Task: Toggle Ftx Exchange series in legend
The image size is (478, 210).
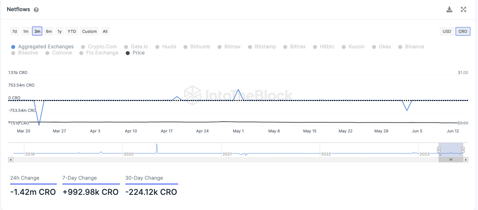Action: (x=99, y=53)
